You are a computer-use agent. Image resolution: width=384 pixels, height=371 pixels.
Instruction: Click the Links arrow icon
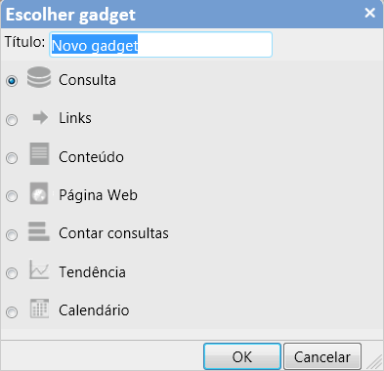(40, 117)
